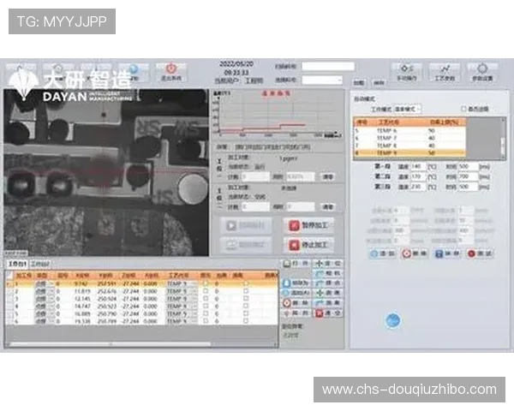
Task: Tick the first checkbox in table row 3
Action: (206, 299)
